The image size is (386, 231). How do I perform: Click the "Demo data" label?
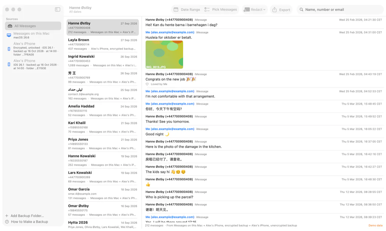(375, 226)
